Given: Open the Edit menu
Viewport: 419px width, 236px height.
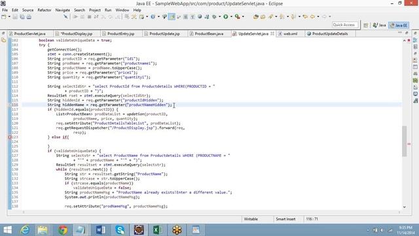Looking at the screenshot, I should pyautogui.click(x=15, y=10).
